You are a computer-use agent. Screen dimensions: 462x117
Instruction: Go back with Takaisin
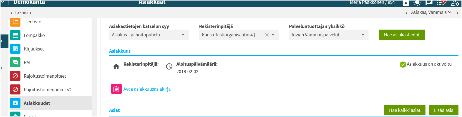point(21,12)
